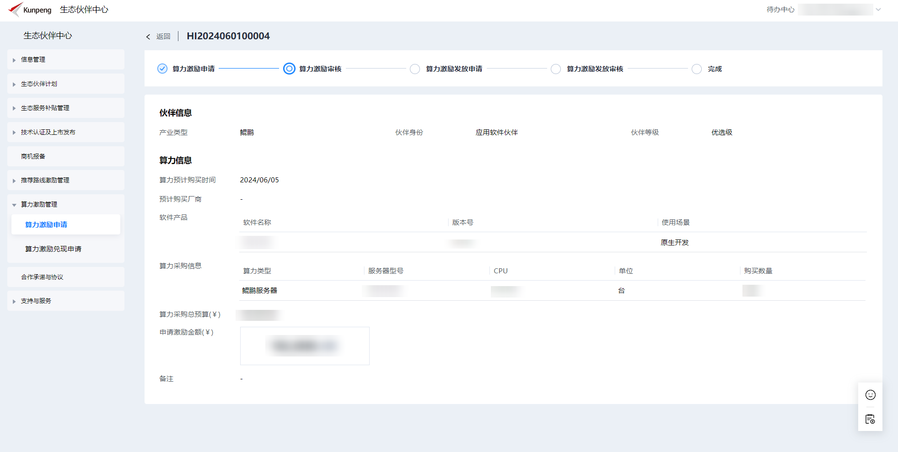Click the 返回 link
The image size is (898, 452).
click(x=163, y=37)
